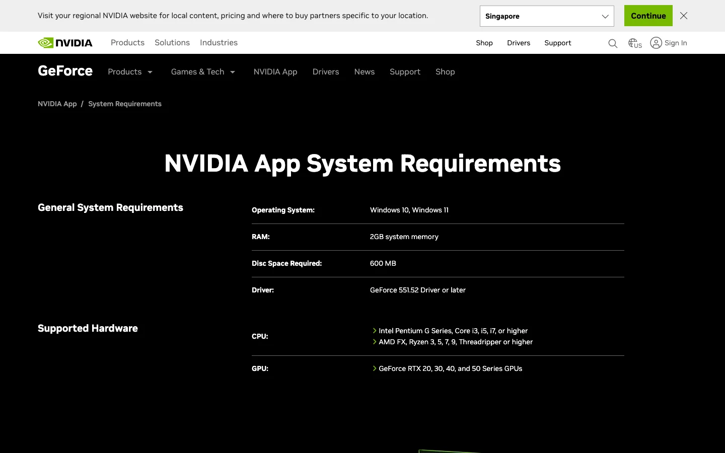Select the GeForce 551.52 Driver or later text

418,290
